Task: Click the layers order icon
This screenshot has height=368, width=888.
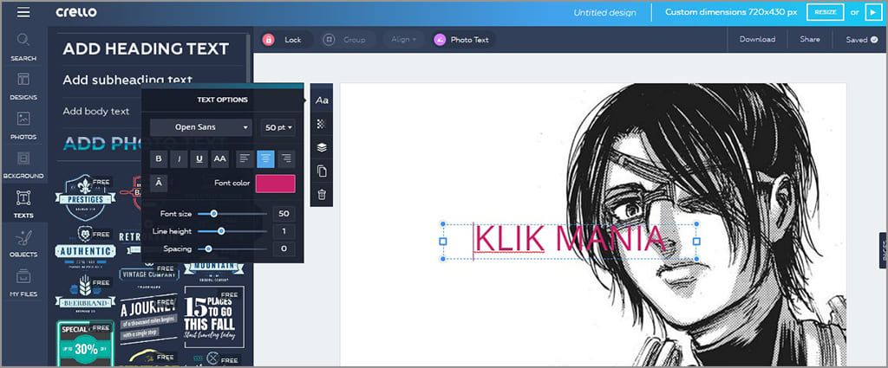Action: pos(322,147)
